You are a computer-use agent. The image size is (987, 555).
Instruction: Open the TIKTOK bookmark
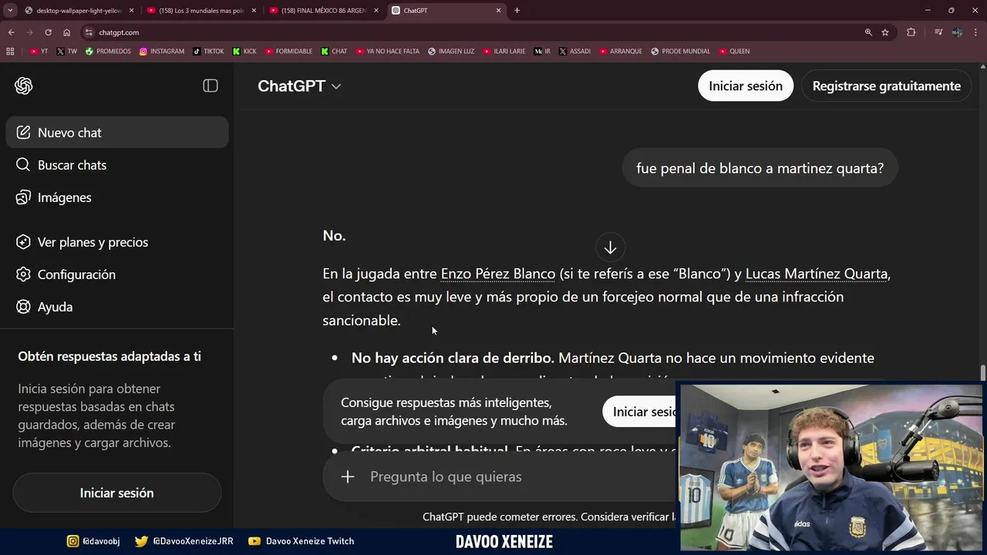[208, 51]
